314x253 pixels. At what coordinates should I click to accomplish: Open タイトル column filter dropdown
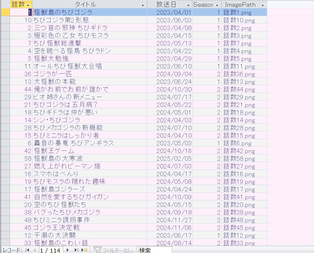143,5
